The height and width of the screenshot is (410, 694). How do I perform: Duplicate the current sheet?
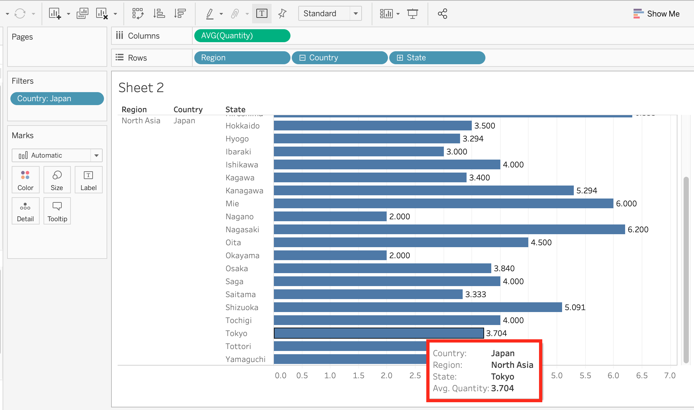pos(82,14)
